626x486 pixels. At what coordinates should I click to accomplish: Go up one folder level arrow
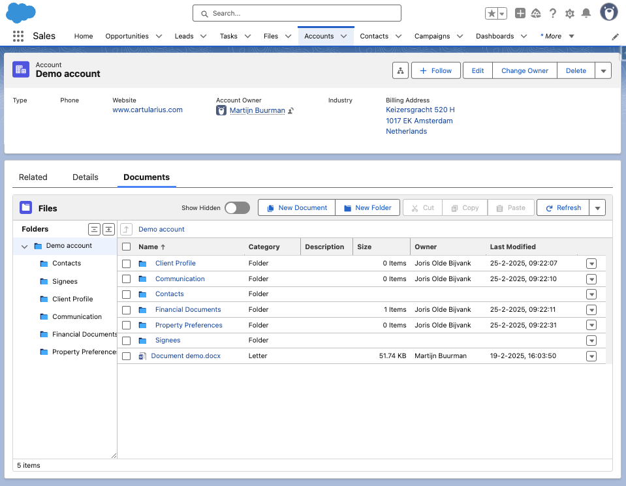coord(126,229)
